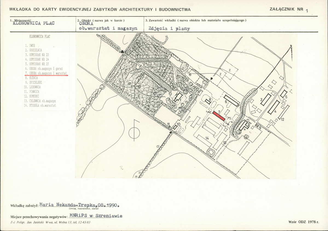The height and width of the screenshot is (231, 328).
Task: Select legend entry '10. LODOWNIA'
Action: pyautogui.click(x=32, y=87)
